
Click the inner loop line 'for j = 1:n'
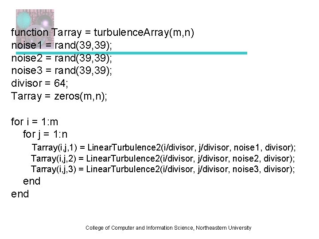(45, 135)
